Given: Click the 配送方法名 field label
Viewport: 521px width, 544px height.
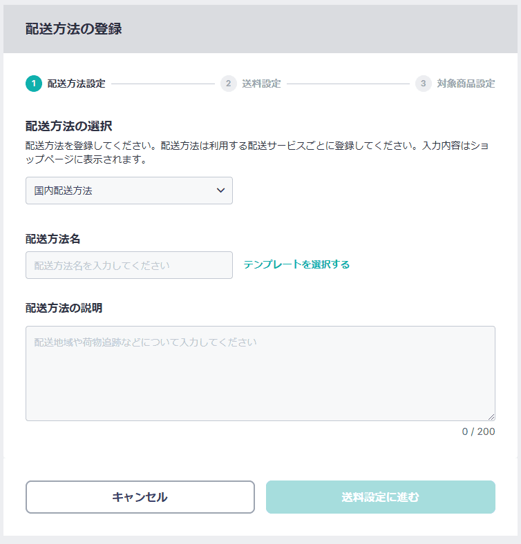Looking at the screenshot, I should tap(53, 239).
